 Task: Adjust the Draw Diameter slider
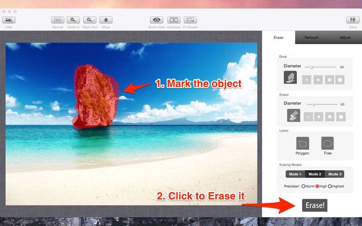pos(320,67)
